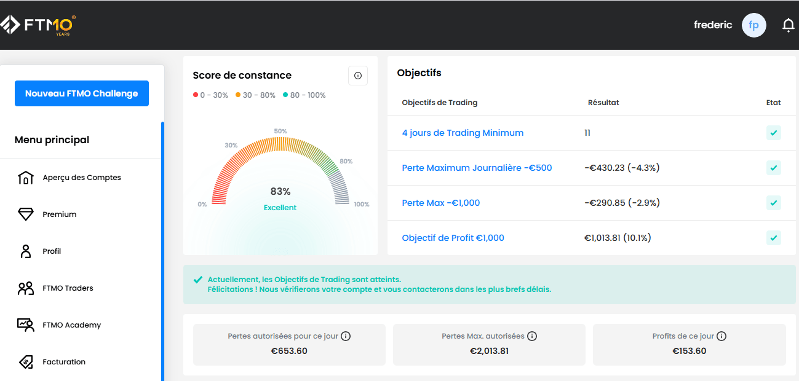Open the notifications bell icon
Screen dimensions: 799x381
click(x=788, y=25)
